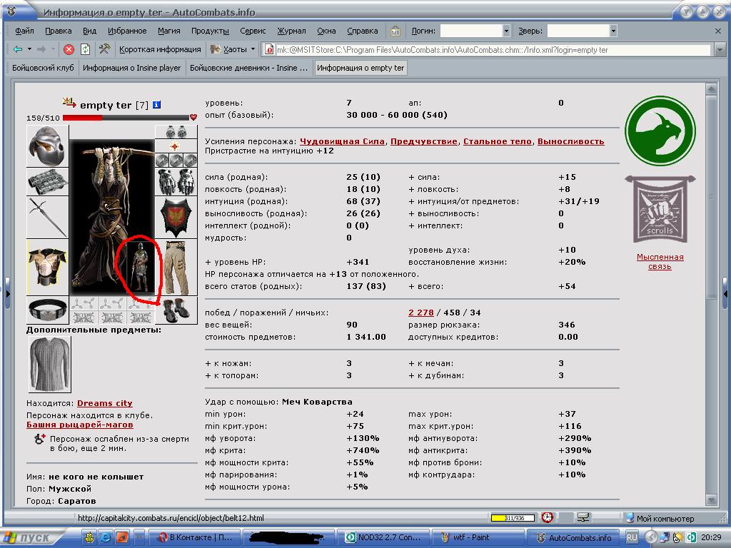731x548 pixels.
Task: Open the address bar dropdown arrow
Action: (720, 49)
